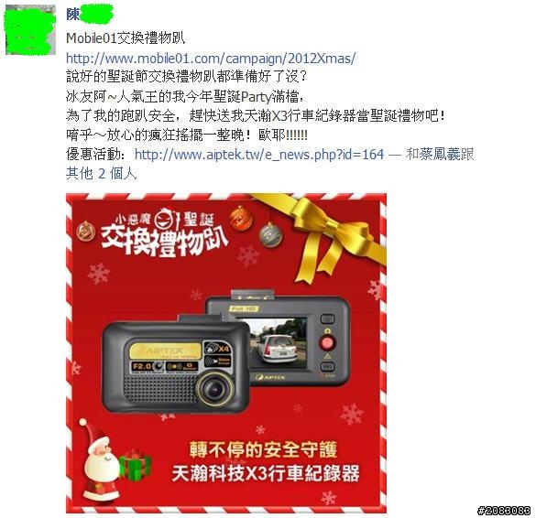Click the red record button on the dashcam
Screen dimensions: 536x518
(x=327, y=342)
